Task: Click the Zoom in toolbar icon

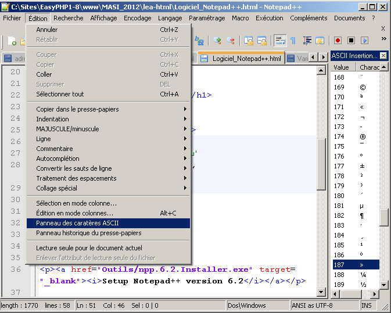Action: click(217, 41)
